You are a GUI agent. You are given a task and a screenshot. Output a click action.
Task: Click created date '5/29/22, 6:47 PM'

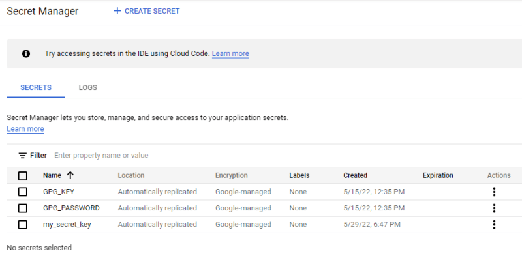click(372, 224)
